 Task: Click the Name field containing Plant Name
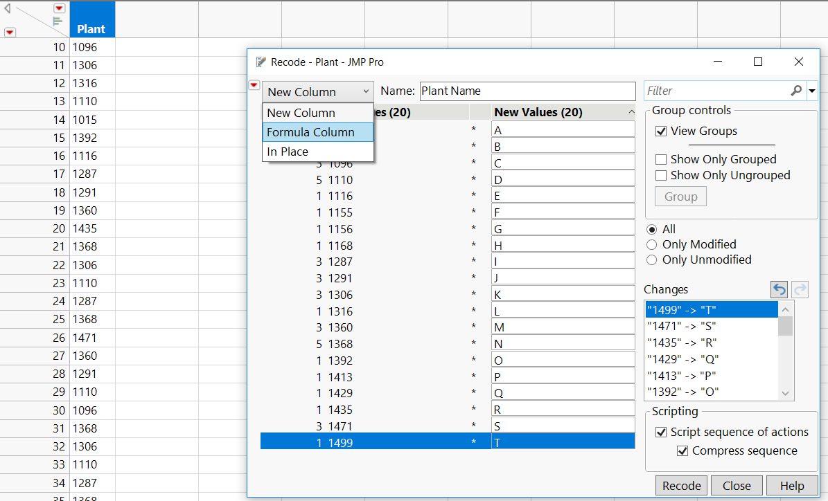click(527, 91)
